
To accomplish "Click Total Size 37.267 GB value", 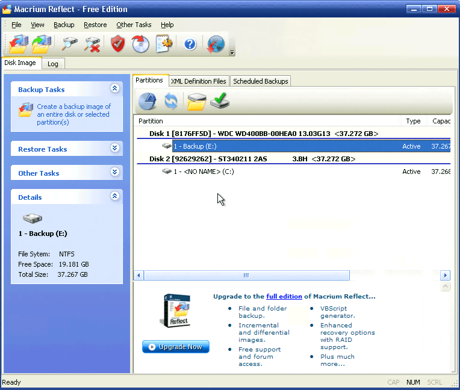I will (72, 274).
